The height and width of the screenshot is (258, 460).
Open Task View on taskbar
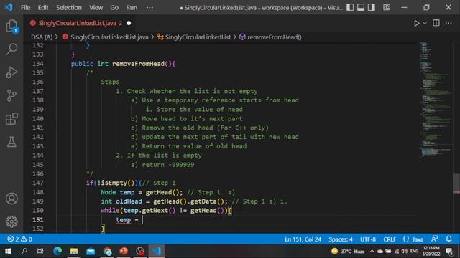(x=40, y=251)
